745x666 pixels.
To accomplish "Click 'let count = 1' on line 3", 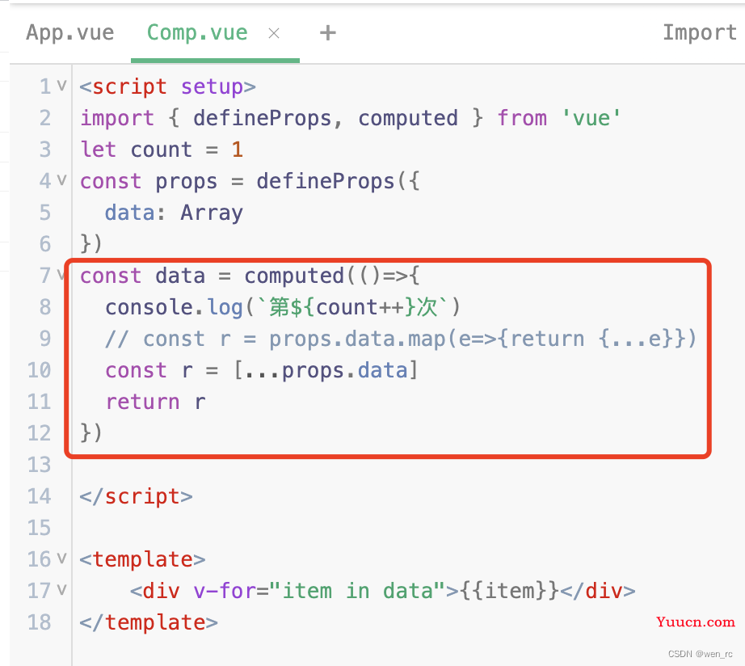I will click(x=162, y=150).
